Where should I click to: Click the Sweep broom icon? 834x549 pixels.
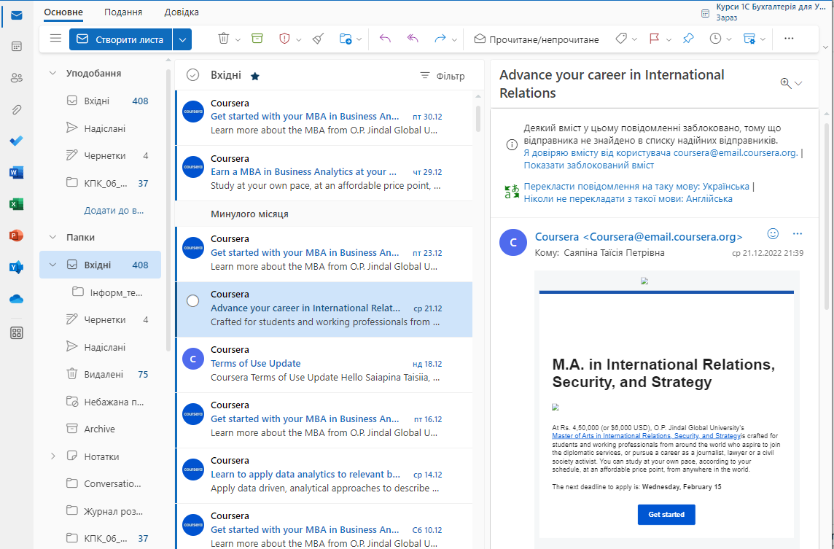point(317,39)
